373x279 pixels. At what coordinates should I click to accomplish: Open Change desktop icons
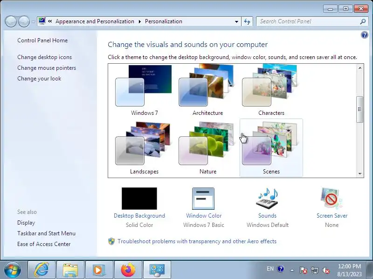[44, 57]
